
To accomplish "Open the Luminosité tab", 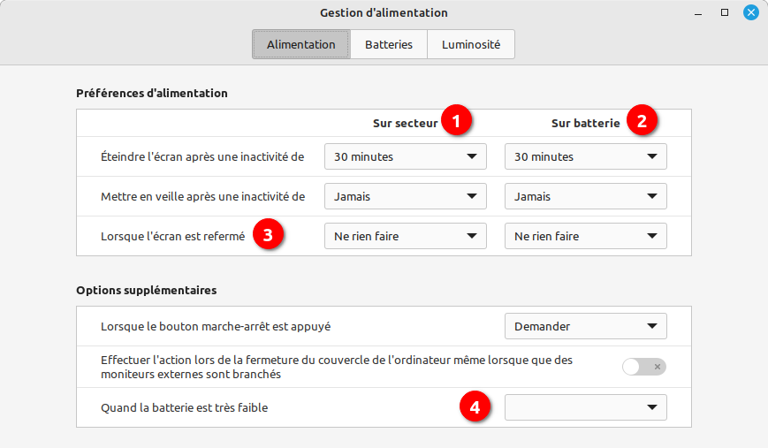I will pyautogui.click(x=471, y=44).
